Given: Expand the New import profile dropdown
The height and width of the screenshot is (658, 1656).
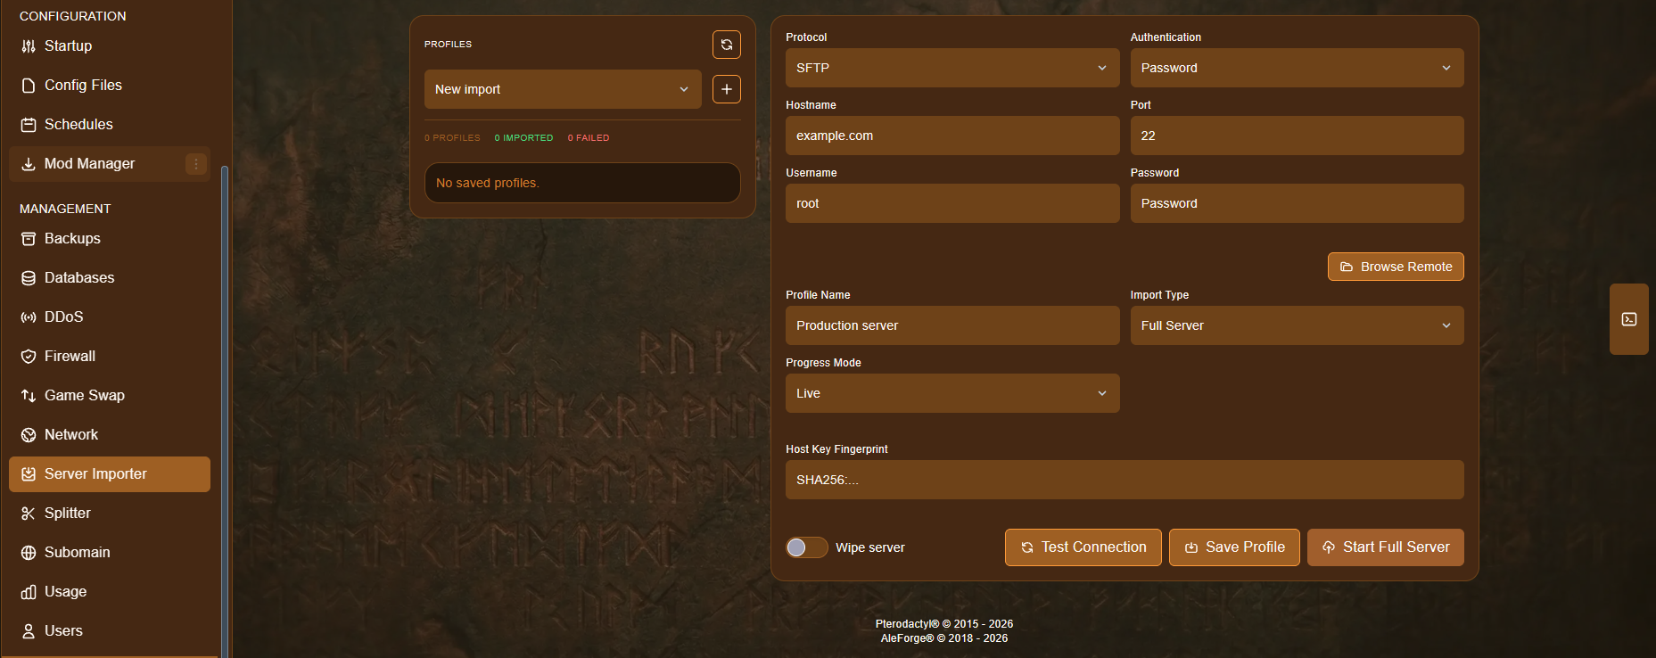Looking at the screenshot, I should pos(563,89).
